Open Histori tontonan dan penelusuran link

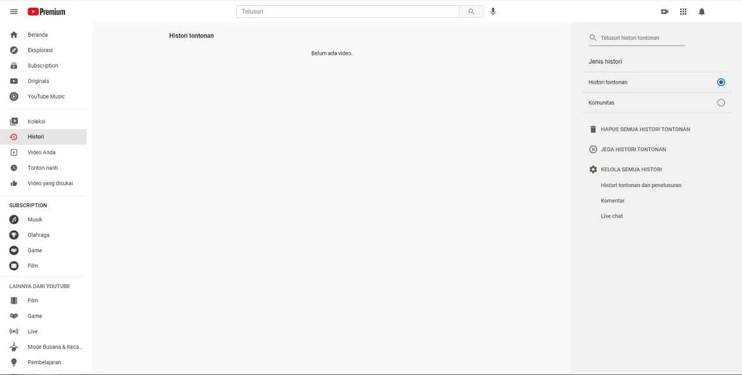tap(642, 185)
